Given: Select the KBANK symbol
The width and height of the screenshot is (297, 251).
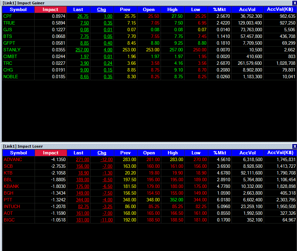Looking at the screenshot, I should tap(11, 187).
